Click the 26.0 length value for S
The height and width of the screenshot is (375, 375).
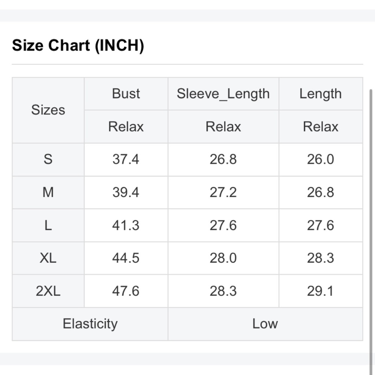[321, 159]
